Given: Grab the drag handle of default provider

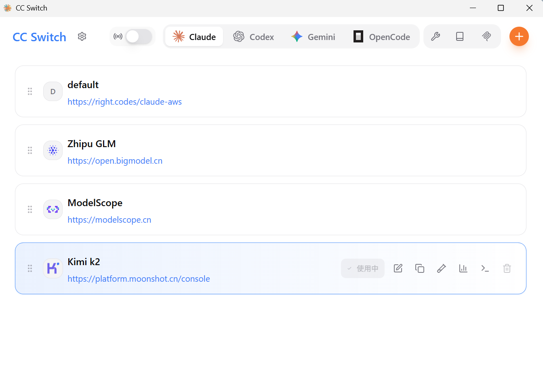Looking at the screenshot, I should [x=30, y=91].
